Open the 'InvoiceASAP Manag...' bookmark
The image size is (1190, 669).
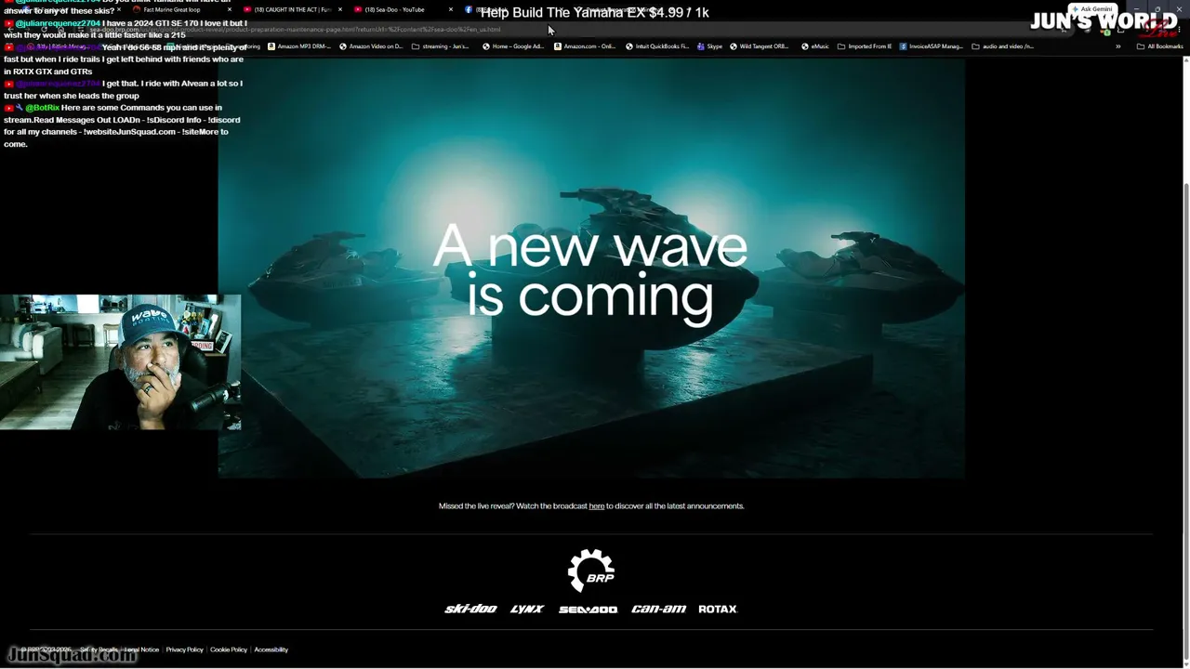932,46
